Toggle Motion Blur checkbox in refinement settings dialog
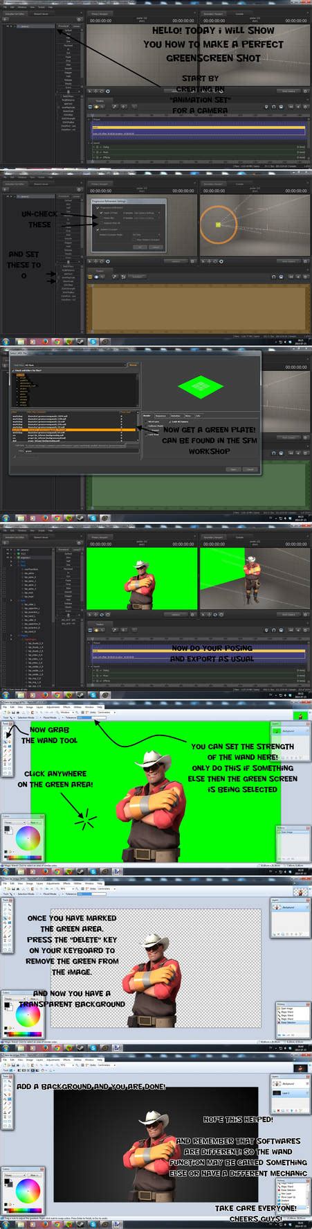The height and width of the screenshot is (1229, 312). (100, 218)
